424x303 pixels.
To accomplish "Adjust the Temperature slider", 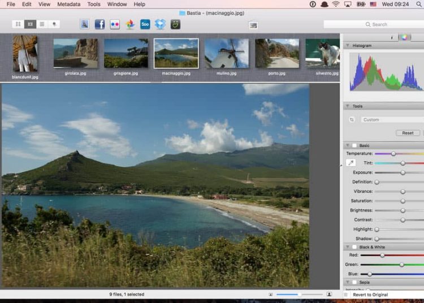I will pyautogui.click(x=393, y=154).
